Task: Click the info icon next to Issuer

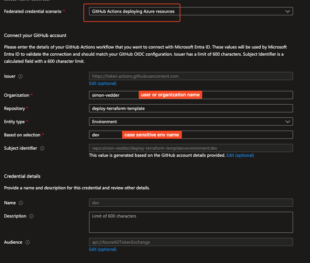Action: click(20, 76)
